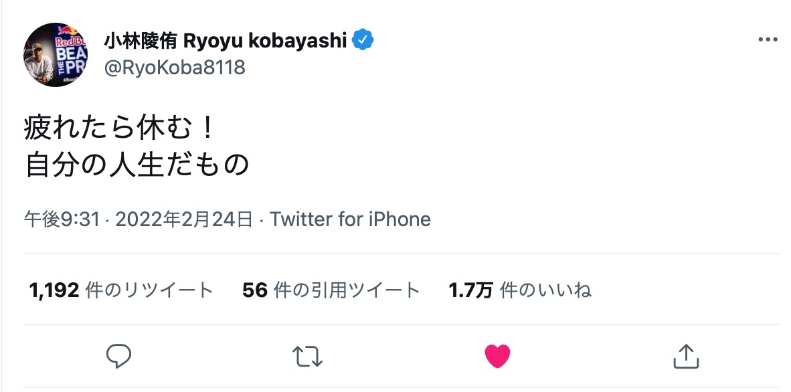
Task: Click the blue verified badge
Action: (363, 41)
